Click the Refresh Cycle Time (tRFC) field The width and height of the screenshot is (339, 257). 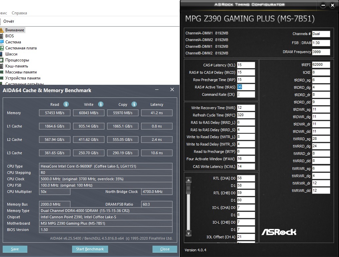246,115
